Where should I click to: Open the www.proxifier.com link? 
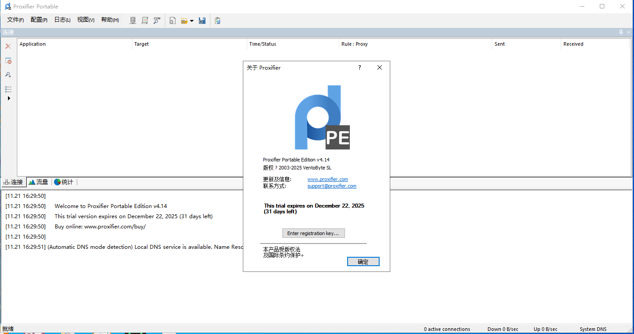point(328,179)
